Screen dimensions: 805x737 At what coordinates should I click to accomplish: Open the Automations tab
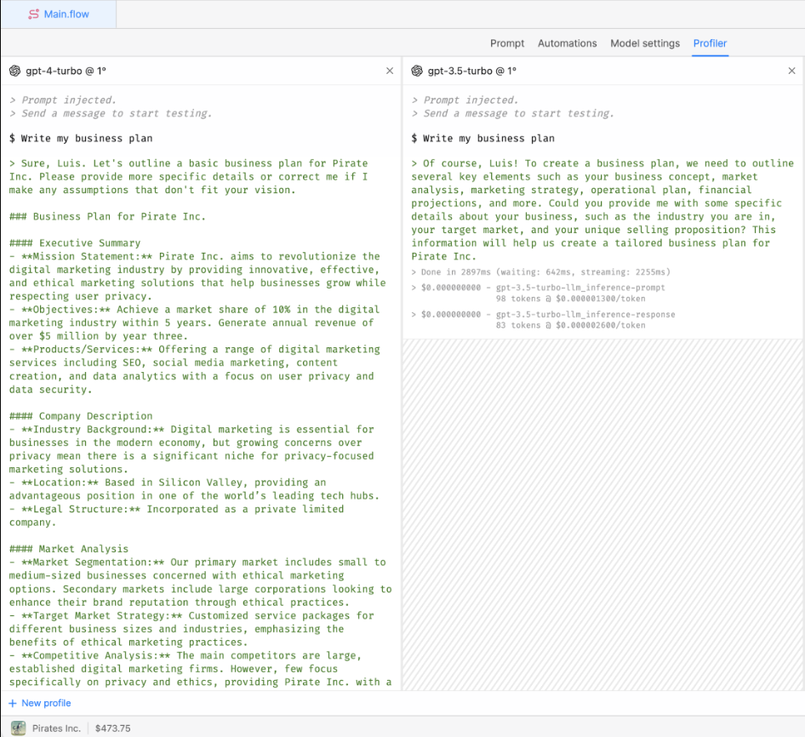coord(567,43)
